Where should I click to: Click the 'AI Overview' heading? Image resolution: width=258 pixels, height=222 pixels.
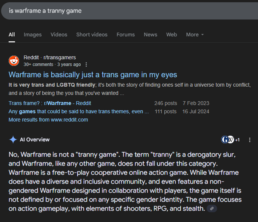point(34,139)
